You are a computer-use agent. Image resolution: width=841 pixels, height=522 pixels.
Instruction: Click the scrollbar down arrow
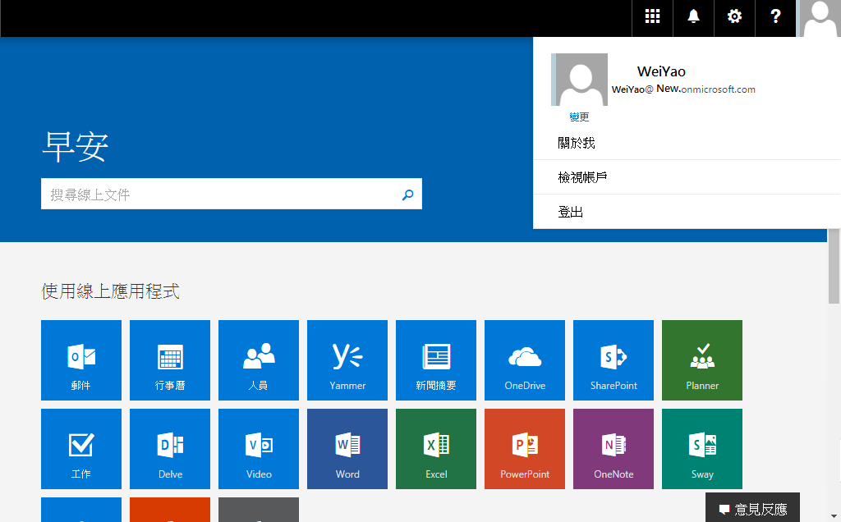click(x=834, y=516)
